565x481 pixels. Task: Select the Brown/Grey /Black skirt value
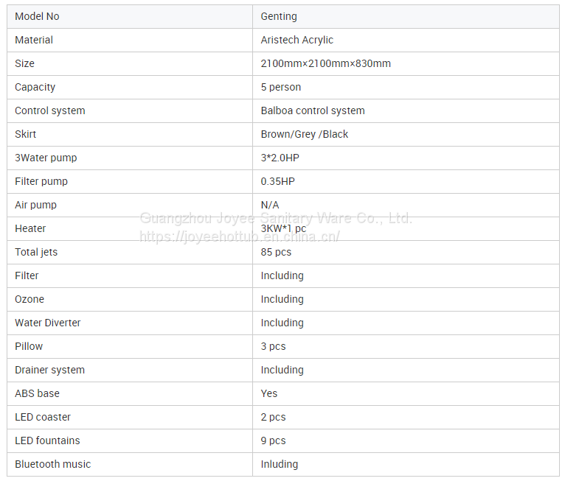point(304,134)
